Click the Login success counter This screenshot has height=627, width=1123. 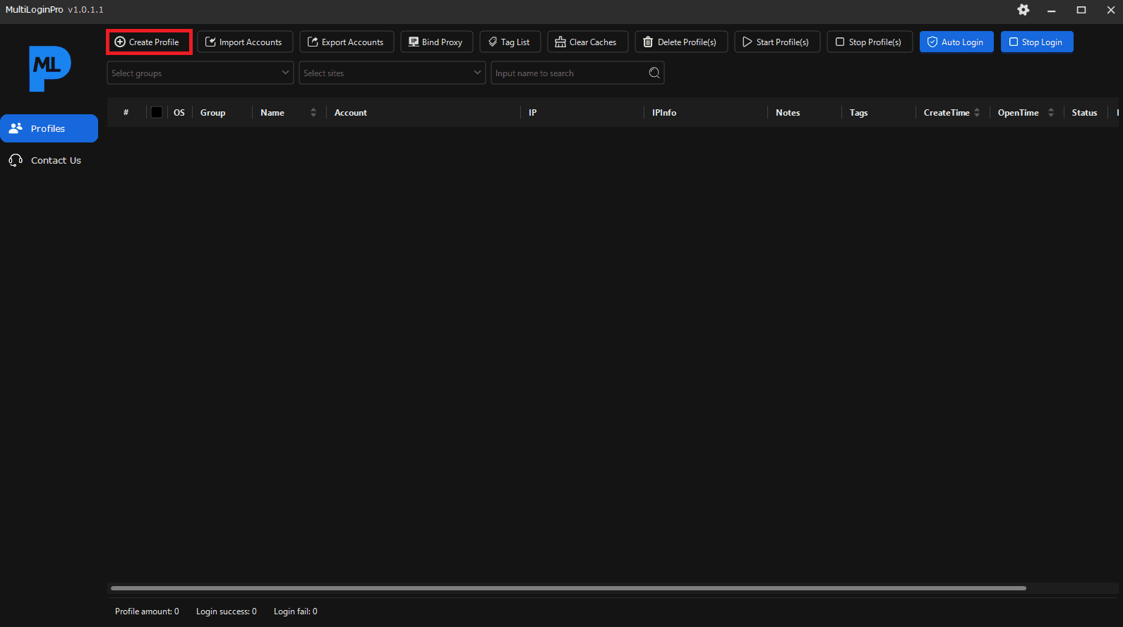[x=227, y=611]
